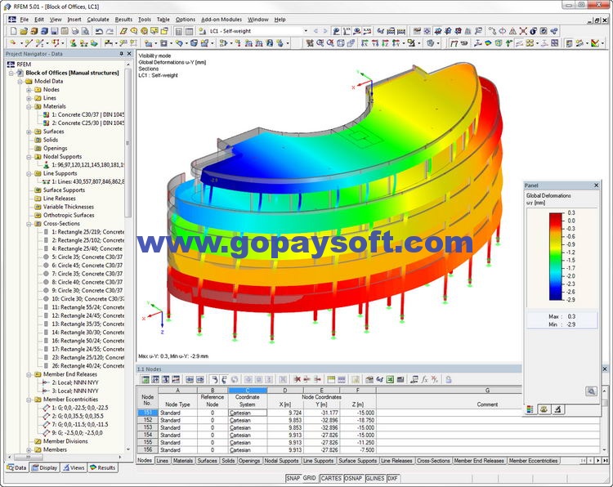Select cross-section 5: Circle 35 in tree

pos(87,257)
